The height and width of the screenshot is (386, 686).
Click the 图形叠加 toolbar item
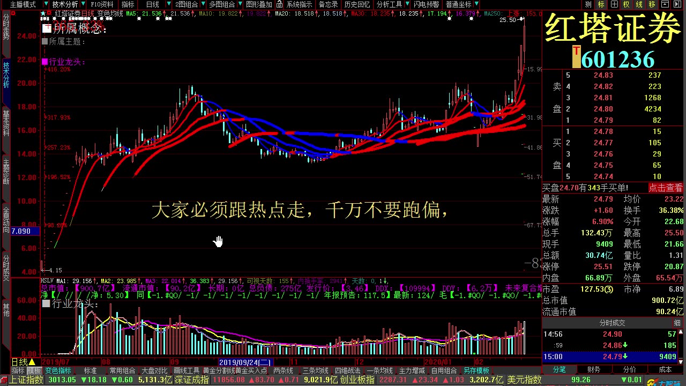(x=259, y=4)
